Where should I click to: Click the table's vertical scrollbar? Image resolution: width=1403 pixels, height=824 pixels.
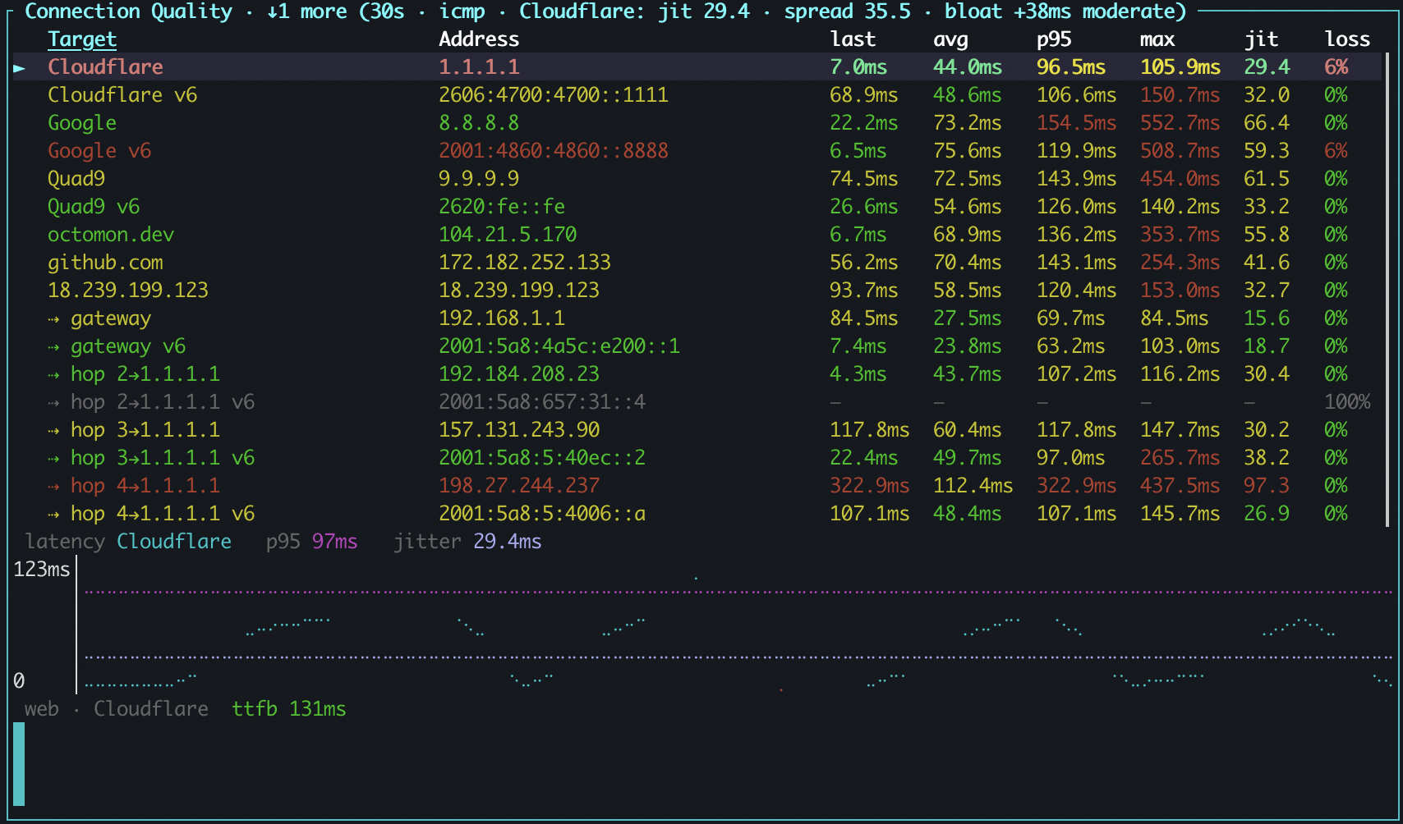(x=1387, y=290)
